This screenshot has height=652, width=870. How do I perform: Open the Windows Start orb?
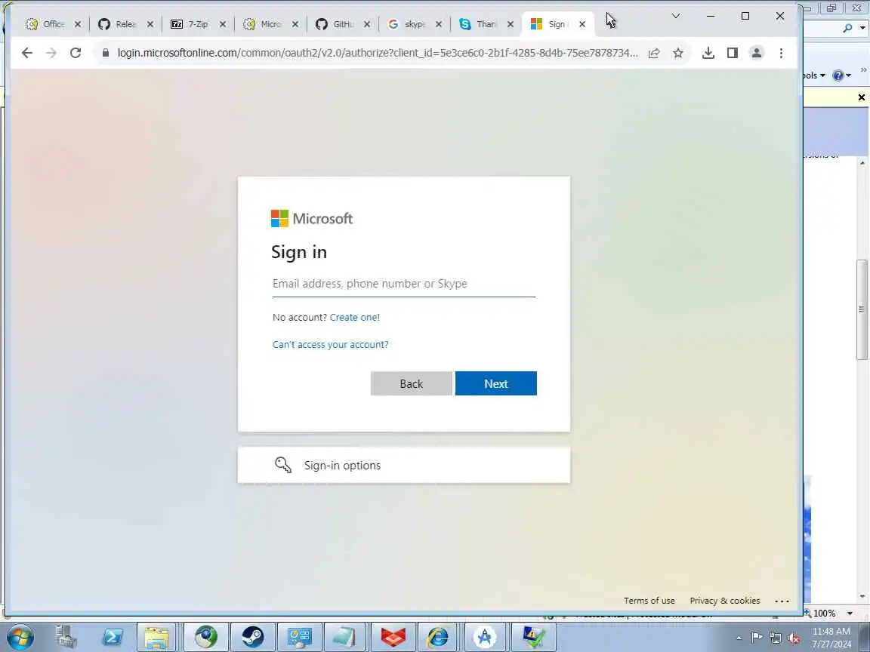(x=20, y=636)
